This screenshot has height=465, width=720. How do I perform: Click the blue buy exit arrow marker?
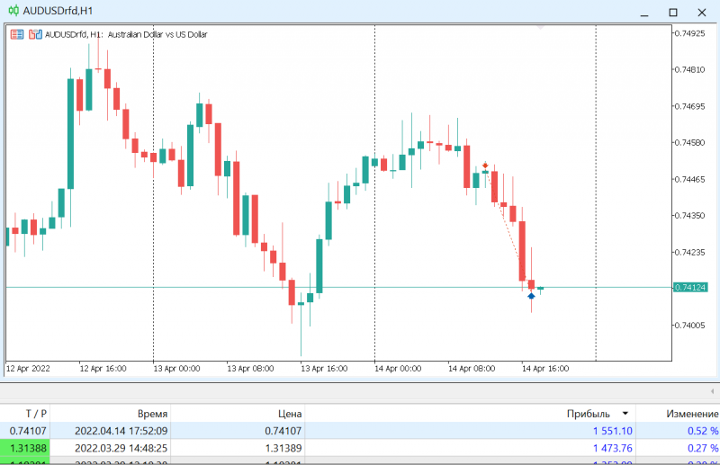coord(531,296)
